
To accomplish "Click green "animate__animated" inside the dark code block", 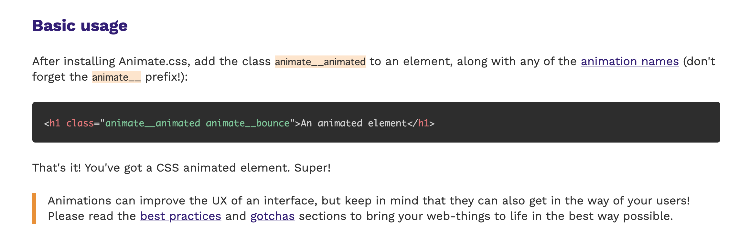I will tap(153, 123).
